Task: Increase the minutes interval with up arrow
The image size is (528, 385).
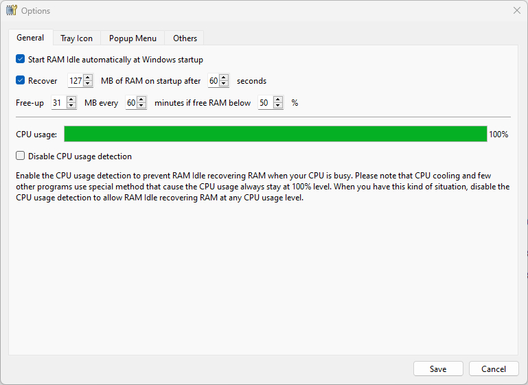Action: (x=141, y=100)
